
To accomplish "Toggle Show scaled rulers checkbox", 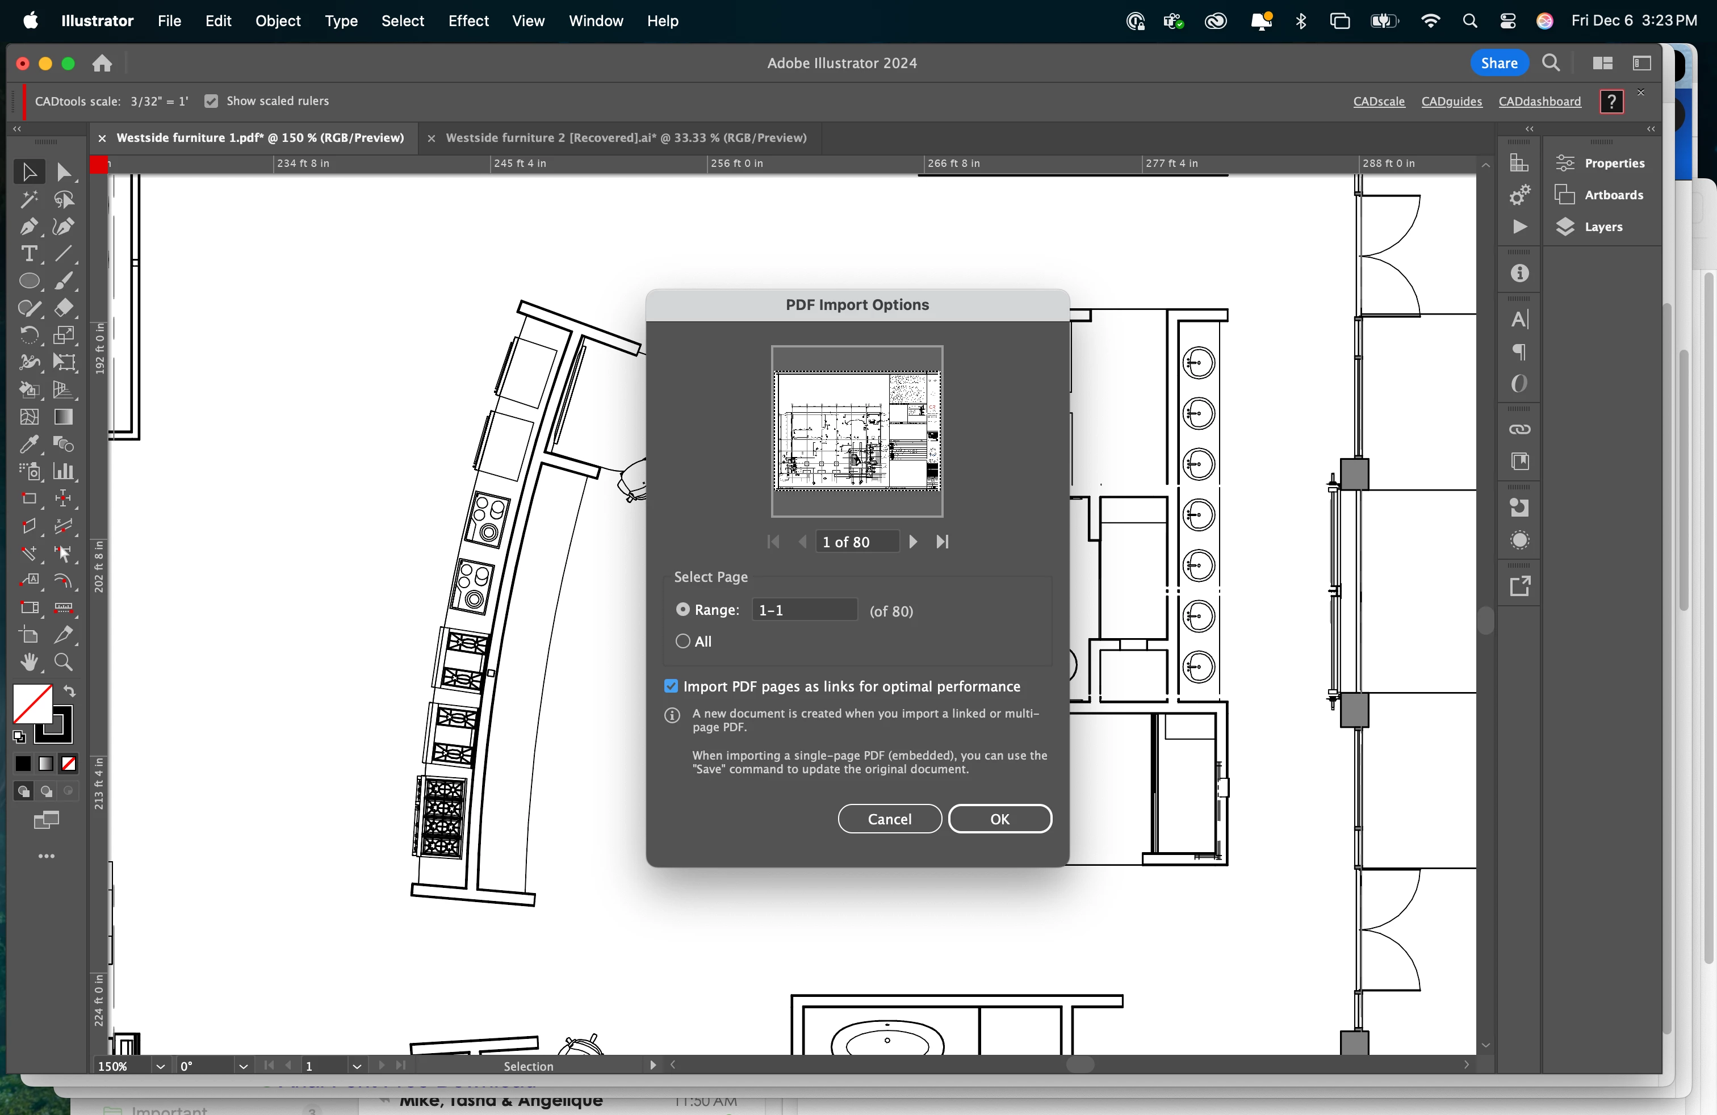I will 211,101.
